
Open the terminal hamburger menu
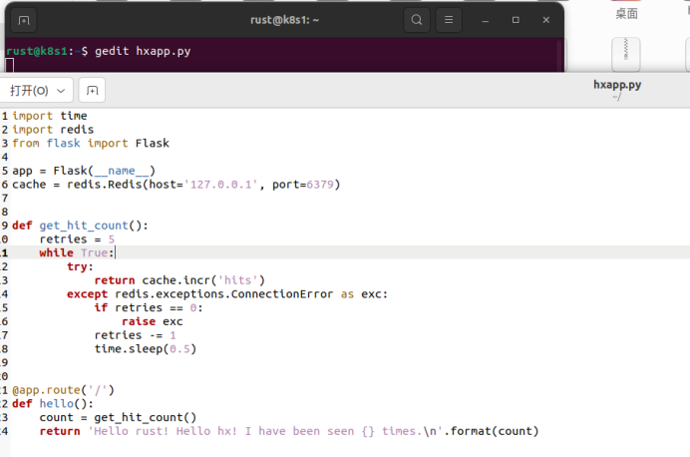pyautogui.click(x=449, y=20)
